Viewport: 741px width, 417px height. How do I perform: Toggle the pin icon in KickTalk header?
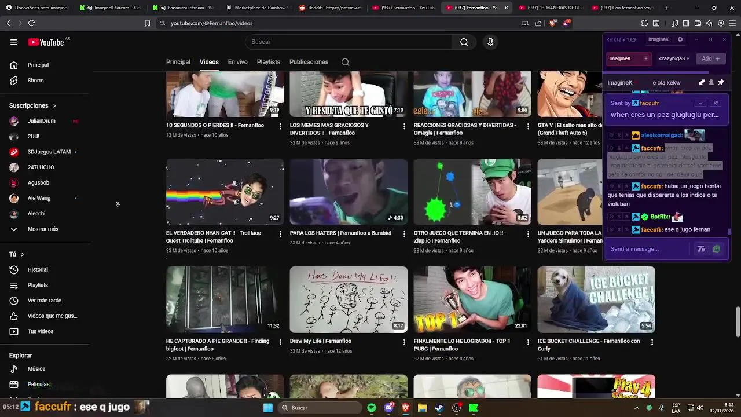click(721, 82)
